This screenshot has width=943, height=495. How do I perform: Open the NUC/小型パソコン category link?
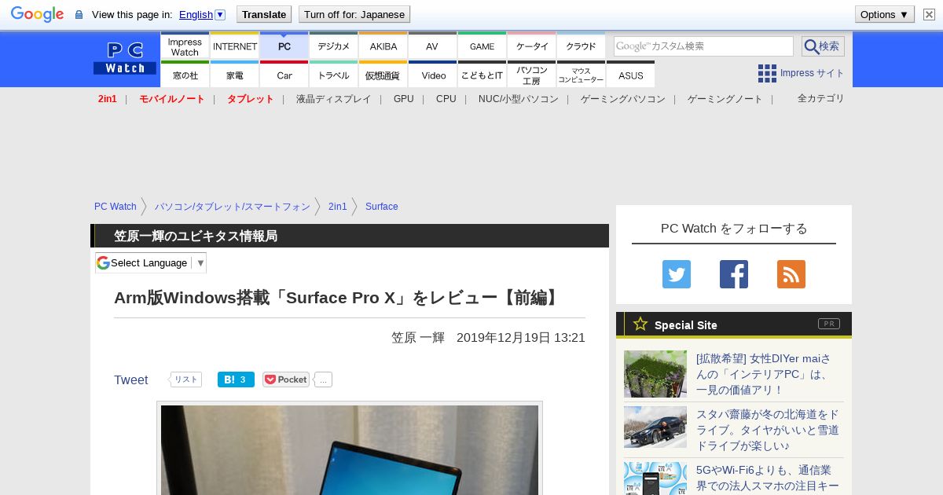tap(519, 99)
